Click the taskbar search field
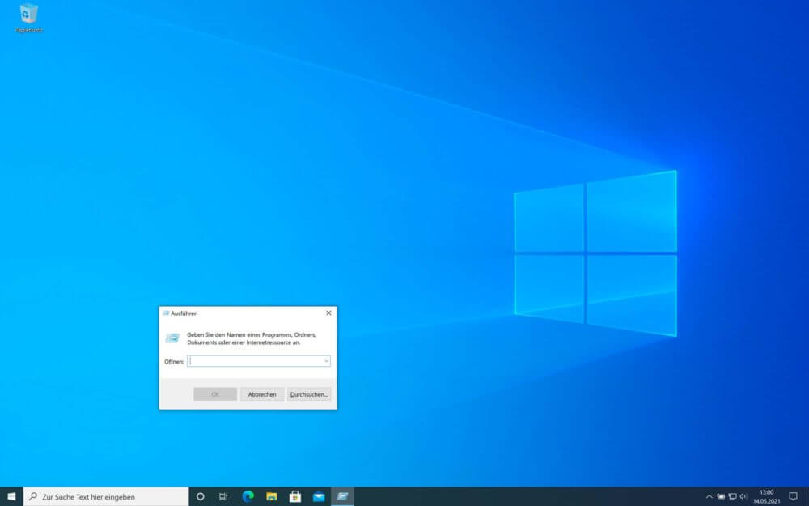The width and height of the screenshot is (809, 506). coord(105,496)
